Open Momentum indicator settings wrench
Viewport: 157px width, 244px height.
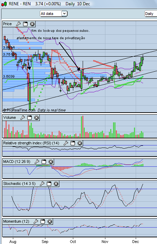(x=36, y=221)
